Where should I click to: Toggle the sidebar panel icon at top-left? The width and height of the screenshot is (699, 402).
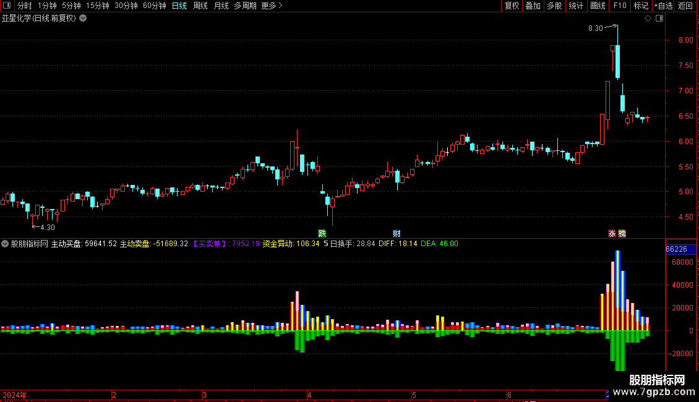pyautogui.click(x=7, y=6)
